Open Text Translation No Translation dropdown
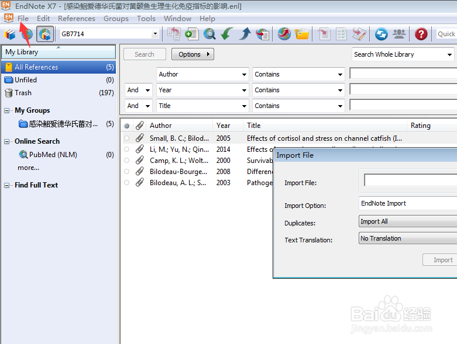457x344 pixels. pos(408,238)
